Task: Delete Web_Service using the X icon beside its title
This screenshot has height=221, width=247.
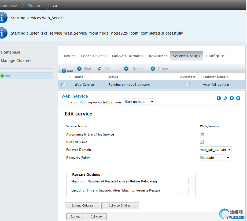Action: click(238, 98)
